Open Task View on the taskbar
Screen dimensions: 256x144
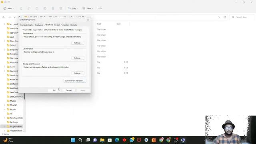tap(88, 140)
